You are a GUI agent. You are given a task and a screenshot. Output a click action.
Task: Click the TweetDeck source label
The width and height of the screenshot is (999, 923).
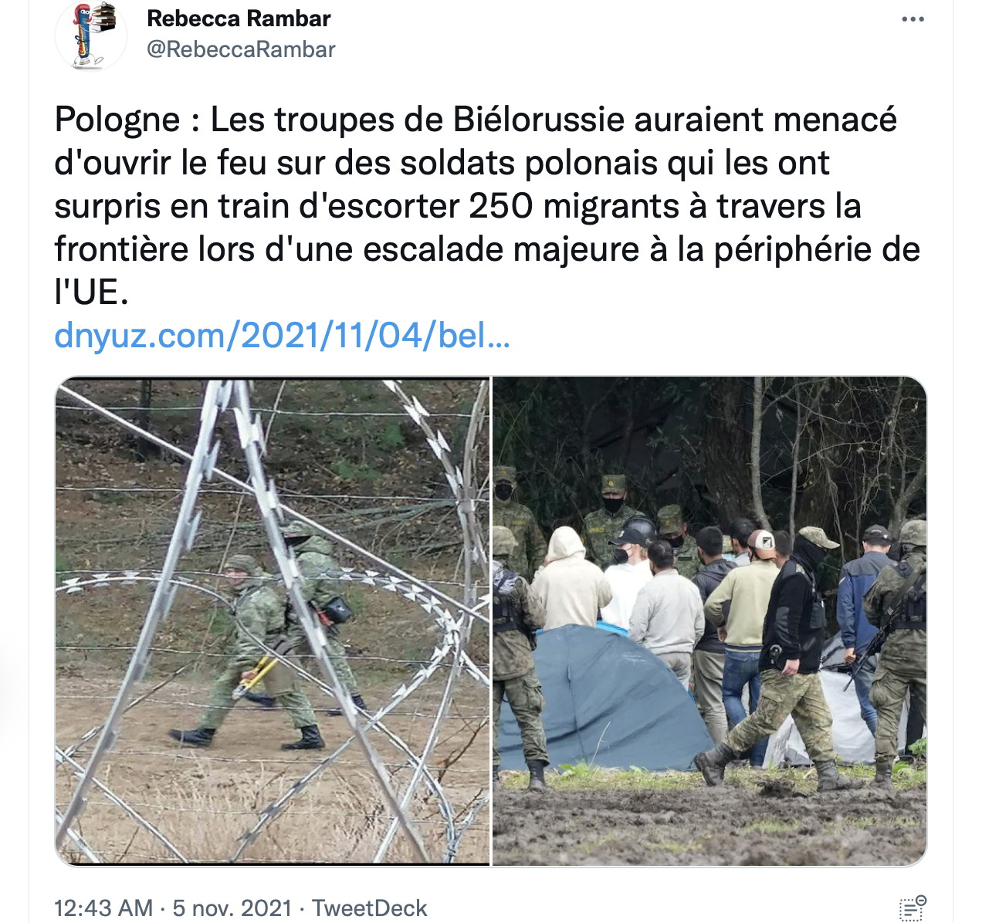369,908
